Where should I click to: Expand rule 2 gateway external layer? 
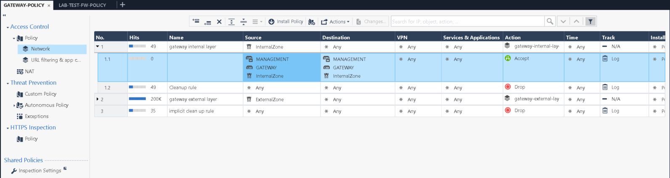point(98,99)
